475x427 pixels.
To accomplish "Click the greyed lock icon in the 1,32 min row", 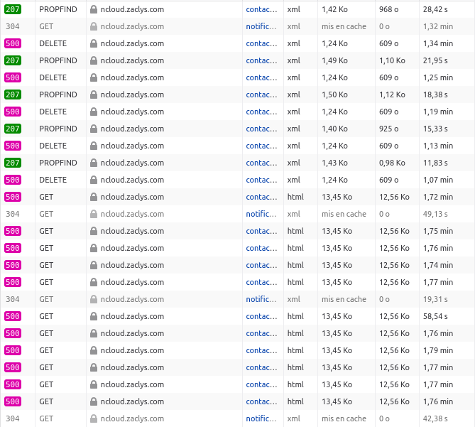I will point(94,26).
